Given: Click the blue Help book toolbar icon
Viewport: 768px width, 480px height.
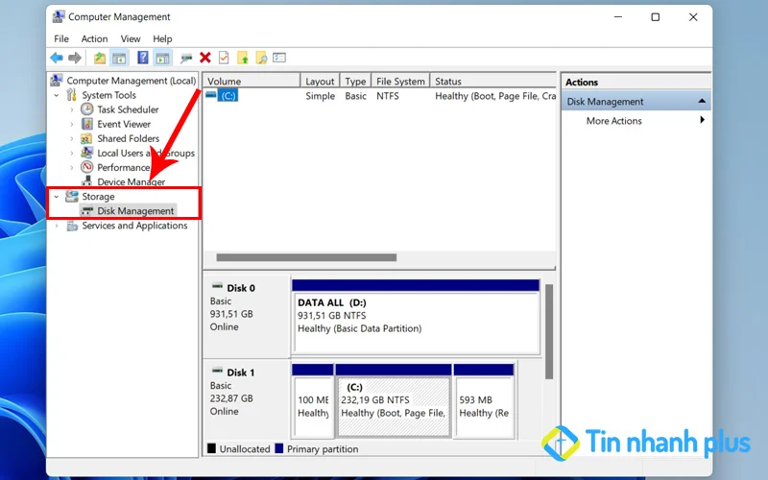Looking at the screenshot, I should [143, 59].
